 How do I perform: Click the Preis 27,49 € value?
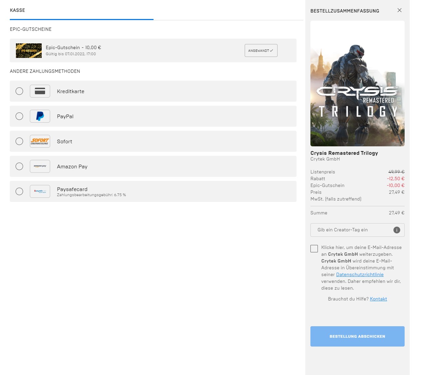tap(396, 192)
